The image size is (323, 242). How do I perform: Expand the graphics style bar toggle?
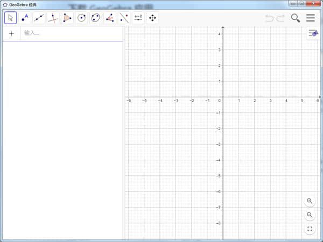coord(313,33)
